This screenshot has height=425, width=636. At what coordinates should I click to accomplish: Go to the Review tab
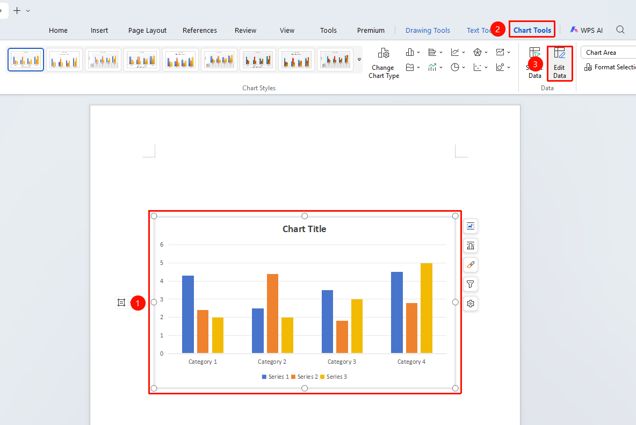pos(245,31)
